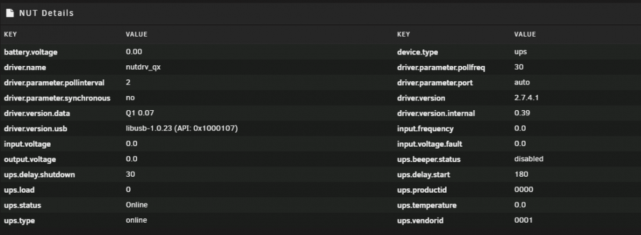Select the right VALUE column header
The height and width of the screenshot is (235, 641).
pyautogui.click(x=525, y=35)
